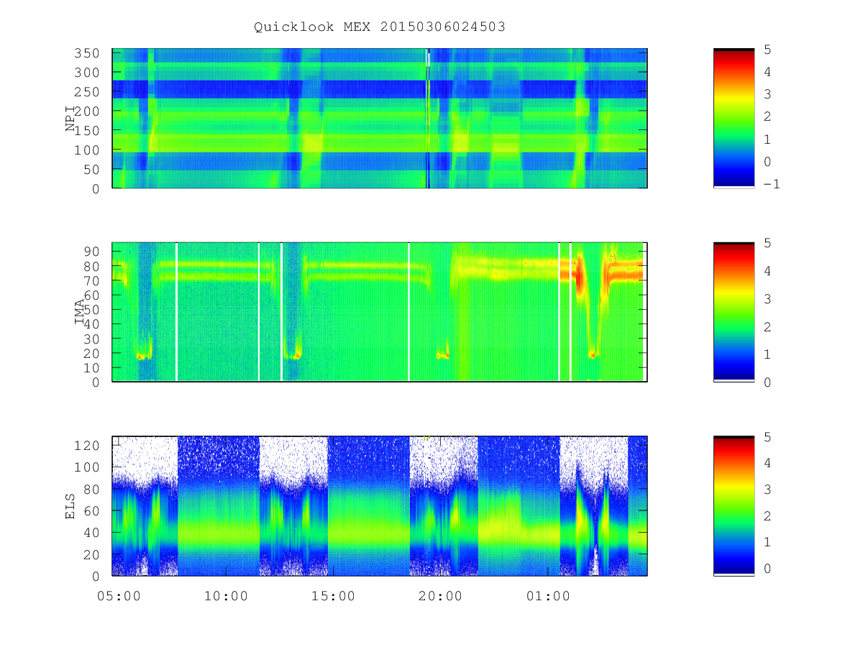The width and height of the screenshot is (863, 647).
Task: Click the 3 label on IMA color scale
Action: tap(767, 298)
